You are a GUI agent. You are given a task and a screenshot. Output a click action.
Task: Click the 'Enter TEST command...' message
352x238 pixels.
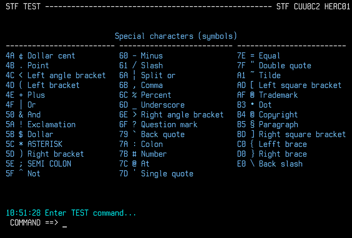[91, 213]
